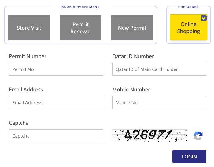Viewport: 214px width, 167px height.
Task: Choose Permit Renewal appointment type
Action: click(x=81, y=28)
